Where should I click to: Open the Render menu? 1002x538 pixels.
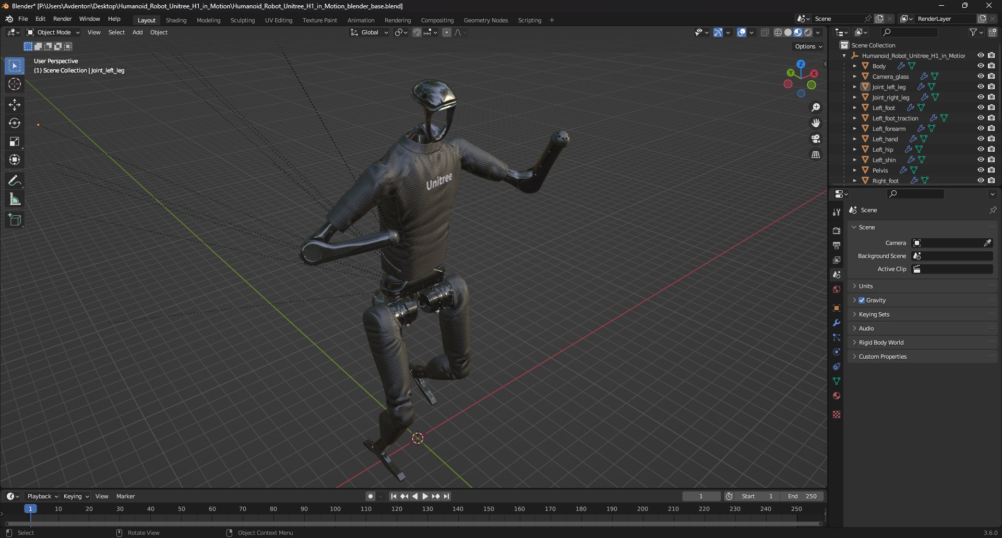(62, 19)
